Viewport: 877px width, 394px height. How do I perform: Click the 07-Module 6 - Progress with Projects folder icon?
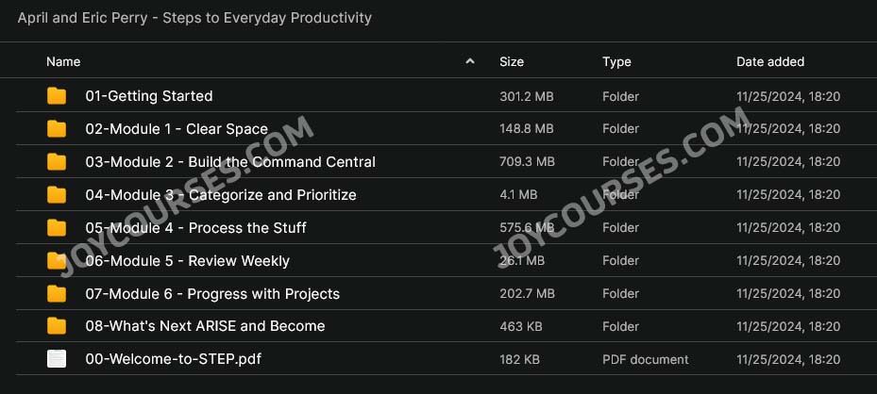coord(57,293)
